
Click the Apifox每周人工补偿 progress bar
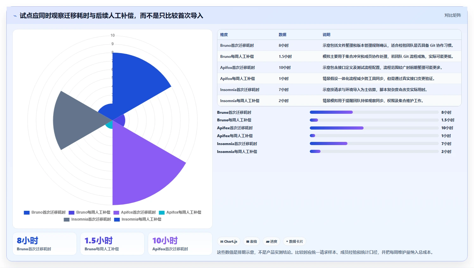coord(374,136)
